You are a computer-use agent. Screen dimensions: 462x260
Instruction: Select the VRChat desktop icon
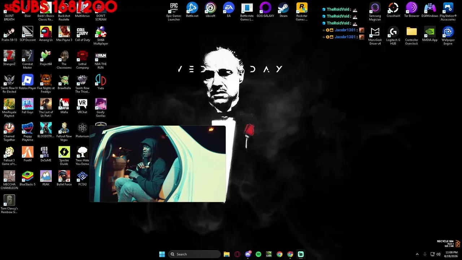[82, 107]
